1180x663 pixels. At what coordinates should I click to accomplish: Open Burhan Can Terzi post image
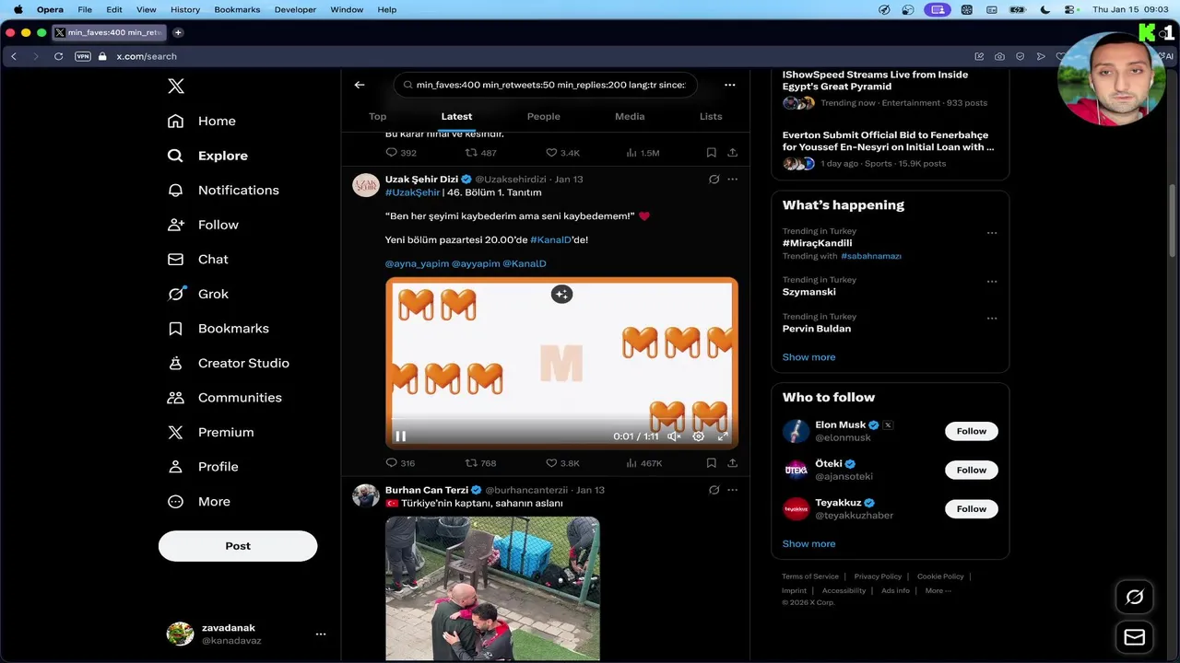[x=492, y=588]
